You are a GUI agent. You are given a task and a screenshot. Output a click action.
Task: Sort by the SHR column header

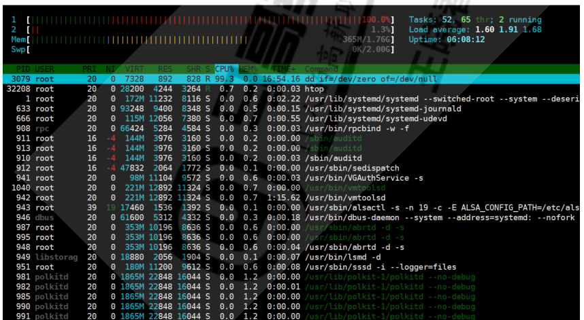(194, 69)
